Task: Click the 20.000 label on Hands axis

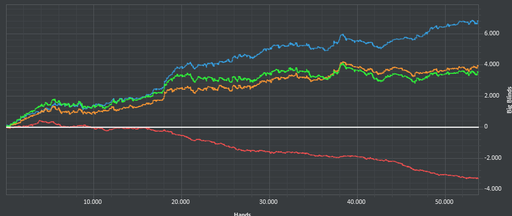Action: [181, 202]
